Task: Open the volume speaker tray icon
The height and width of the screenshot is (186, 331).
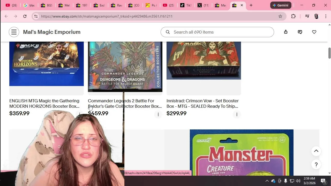Action: [x=298, y=181]
